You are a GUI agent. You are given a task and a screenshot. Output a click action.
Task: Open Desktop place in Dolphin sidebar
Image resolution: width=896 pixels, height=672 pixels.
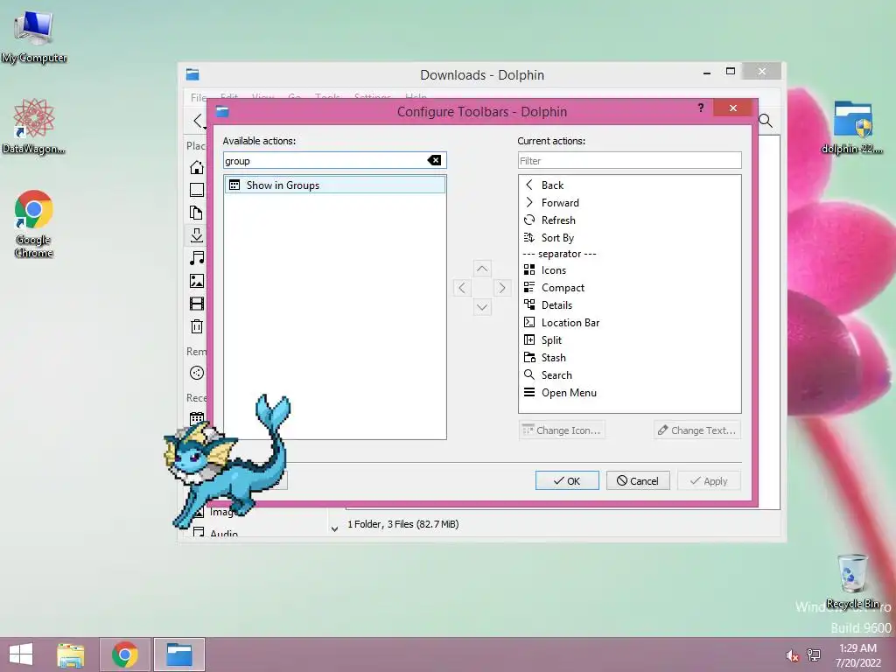pyautogui.click(x=197, y=190)
